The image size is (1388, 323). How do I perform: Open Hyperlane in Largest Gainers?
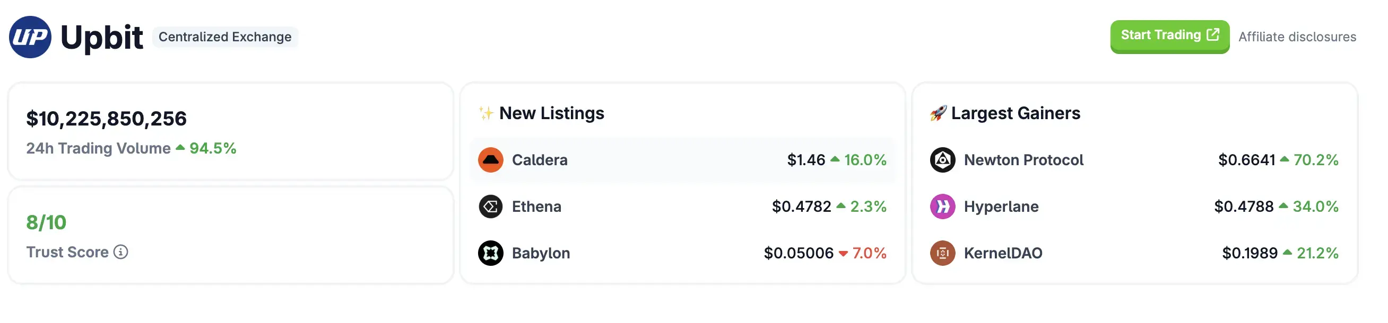point(1001,207)
